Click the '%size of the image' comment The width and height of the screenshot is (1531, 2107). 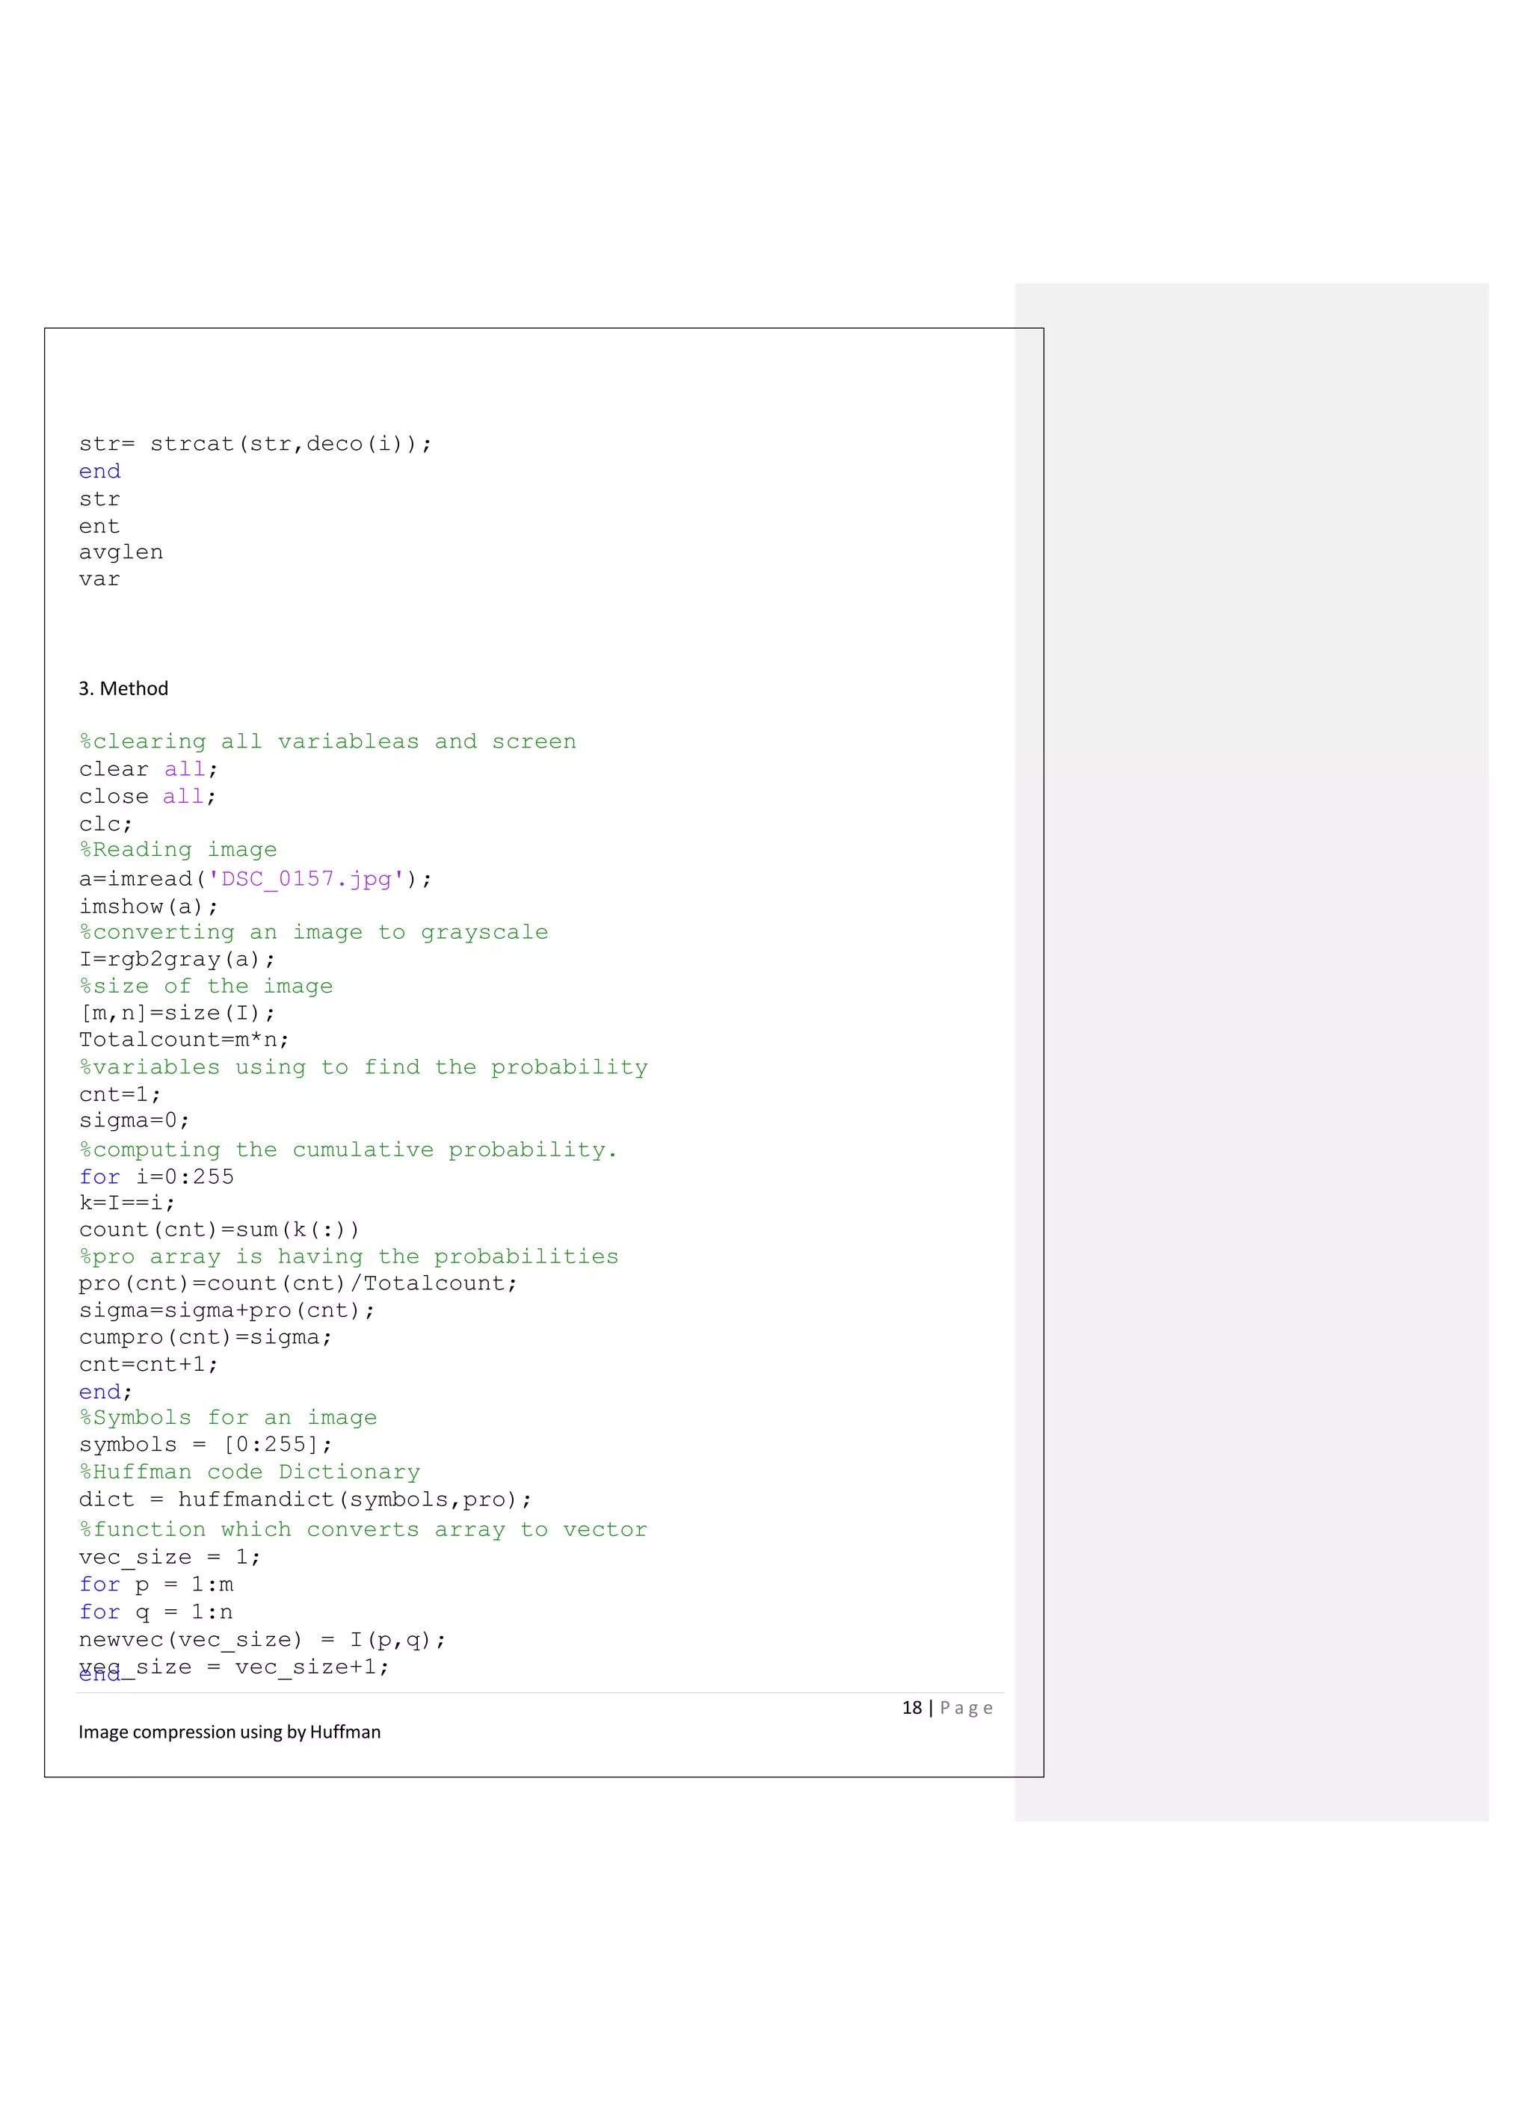206,986
